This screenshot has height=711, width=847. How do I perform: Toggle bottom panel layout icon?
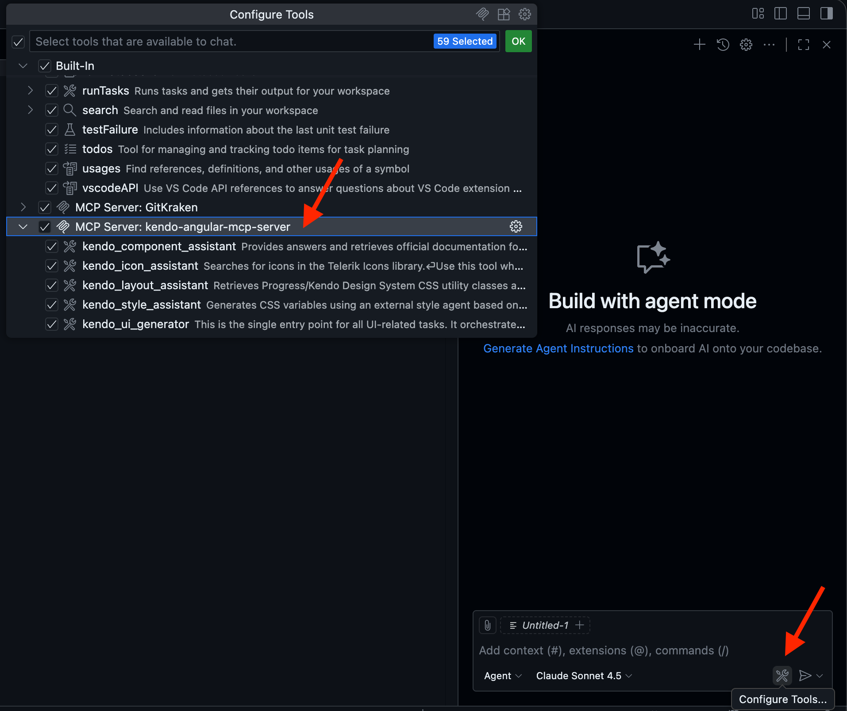pos(804,14)
